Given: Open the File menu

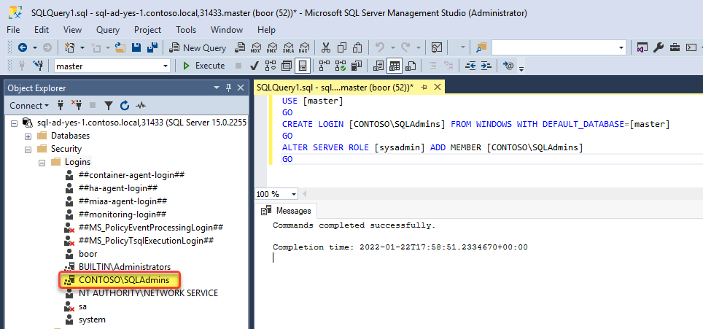Looking at the screenshot, I should point(13,30).
